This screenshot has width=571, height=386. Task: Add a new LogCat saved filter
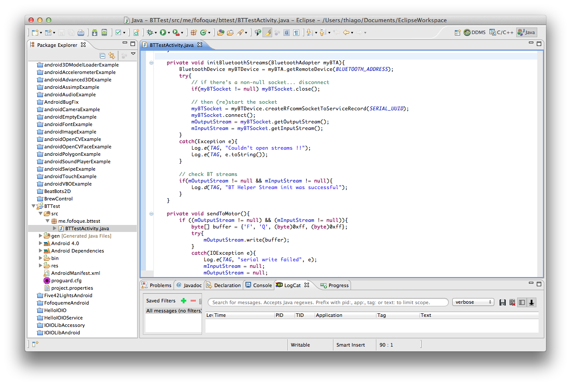coord(184,301)
